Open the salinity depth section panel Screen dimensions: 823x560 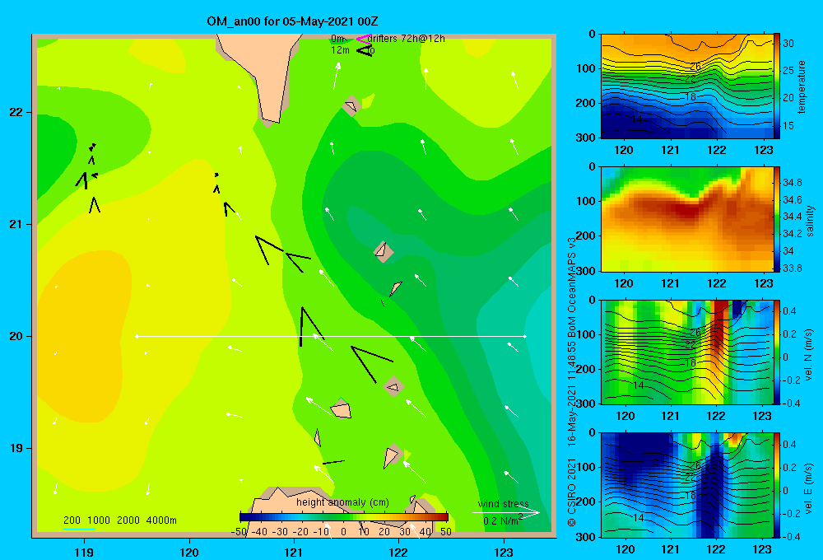point(686,219)
